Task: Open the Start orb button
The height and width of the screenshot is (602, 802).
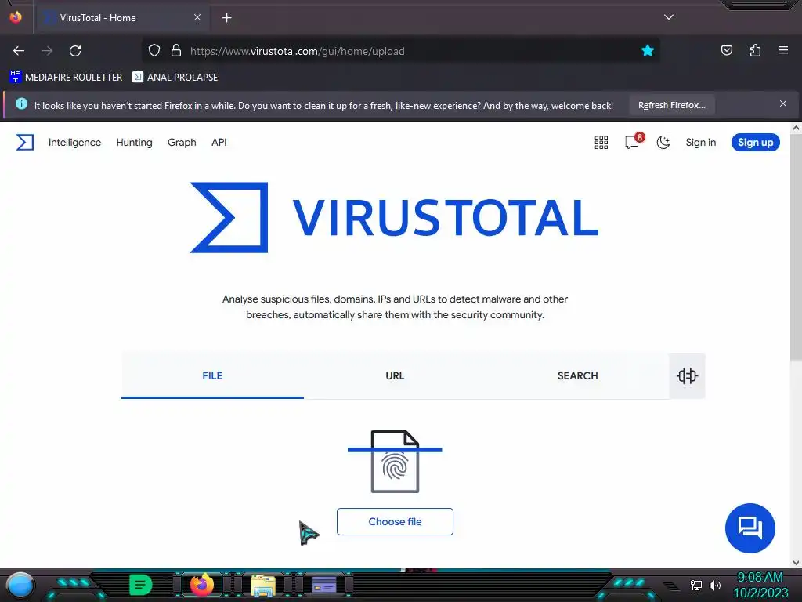Action: coord(20,586)
